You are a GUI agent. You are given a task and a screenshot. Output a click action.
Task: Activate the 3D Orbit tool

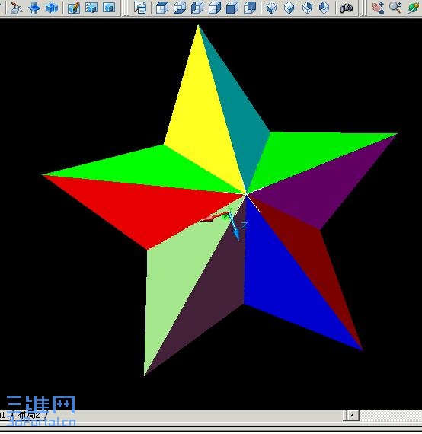point(413,8)
